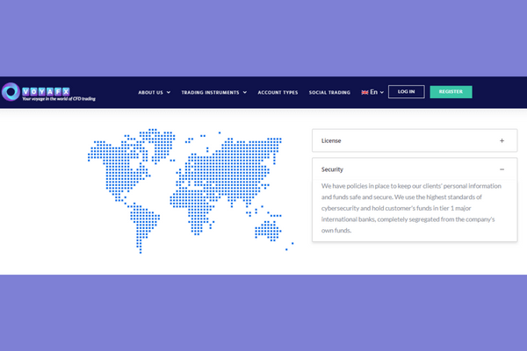Viewport: 527px width, 351px height.
Task: Open the About Us menu
Action: point(150,92)
